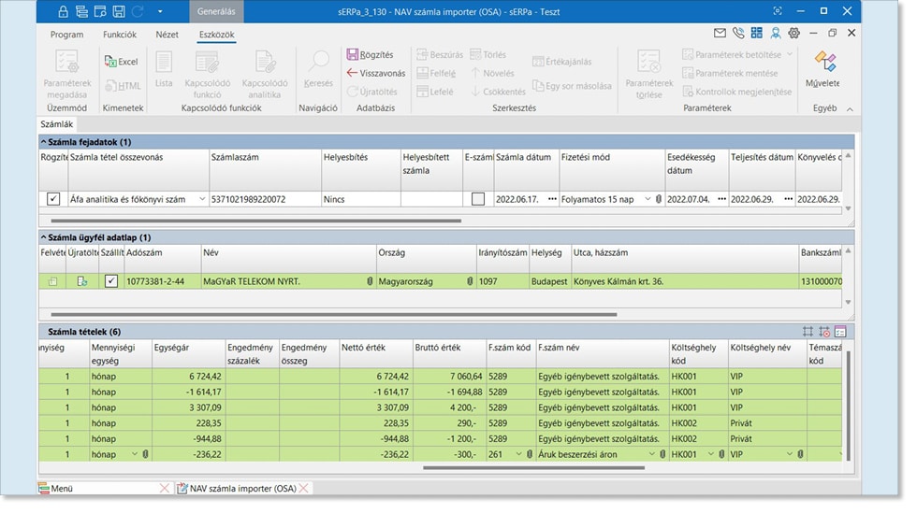Switch to the Menü bottom tab

64,488
